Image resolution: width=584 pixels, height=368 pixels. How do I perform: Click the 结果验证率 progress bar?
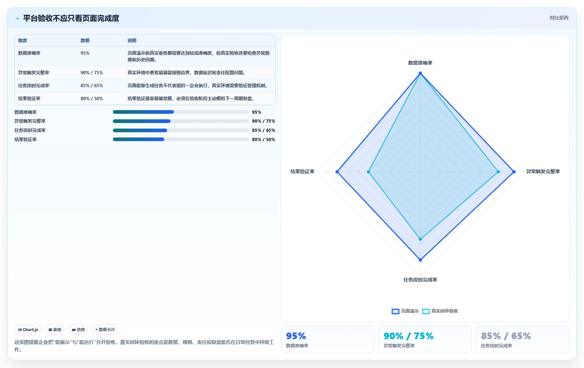(x=180, y=139)
